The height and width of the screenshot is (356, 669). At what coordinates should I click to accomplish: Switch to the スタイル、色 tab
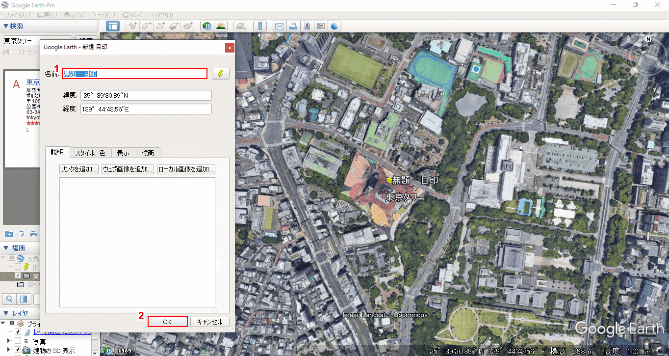click(90, 153)
